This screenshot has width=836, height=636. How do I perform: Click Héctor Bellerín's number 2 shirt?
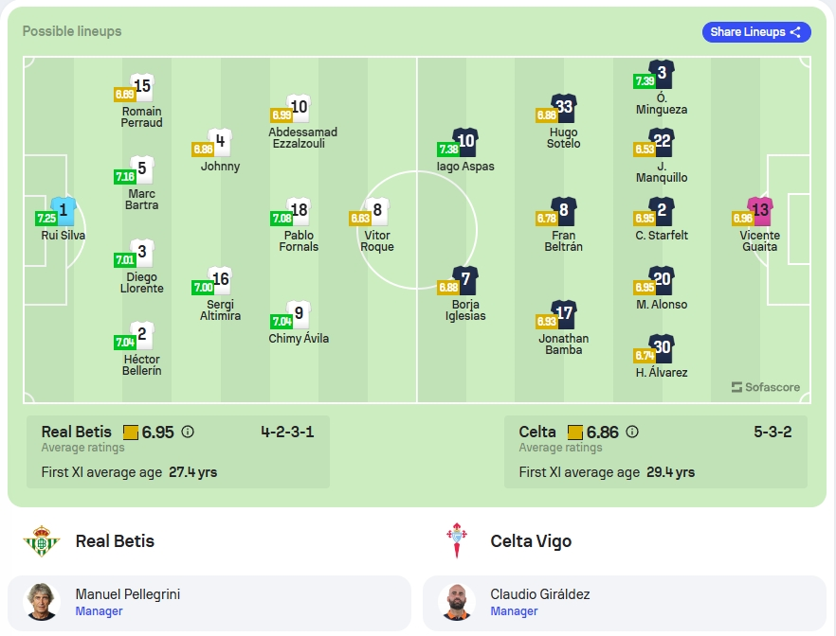tap(142, 335)
